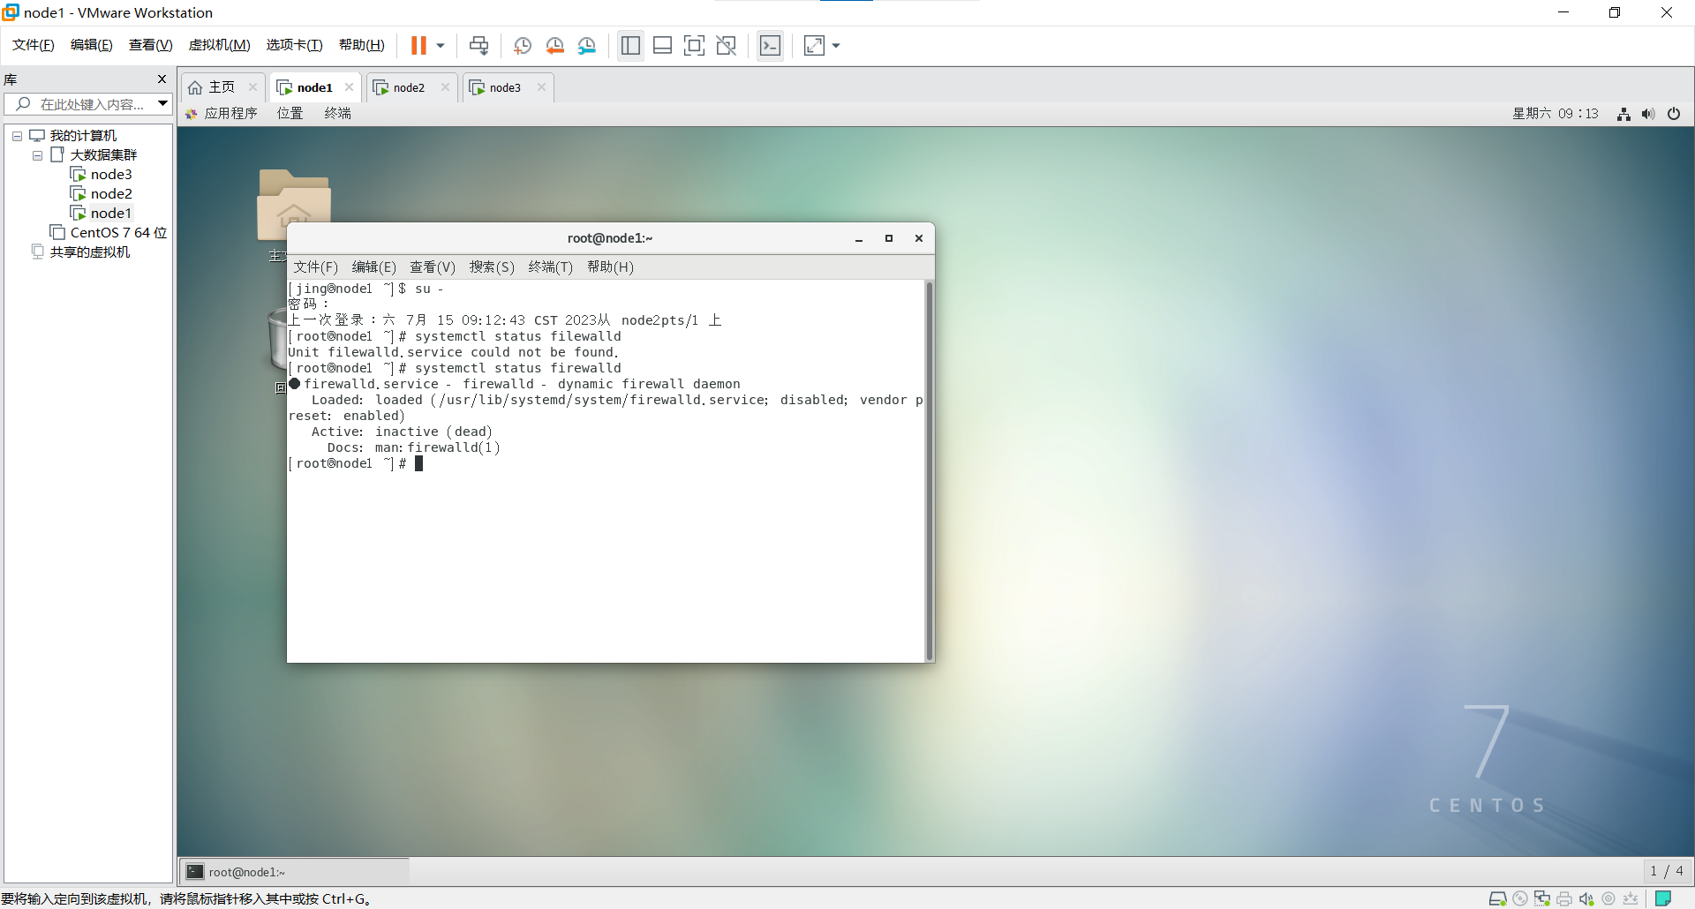Viewport: 1695px width, 909px height.
Task: Open the 终端 menu in CentOS top panel
Action: pos(337,113)
